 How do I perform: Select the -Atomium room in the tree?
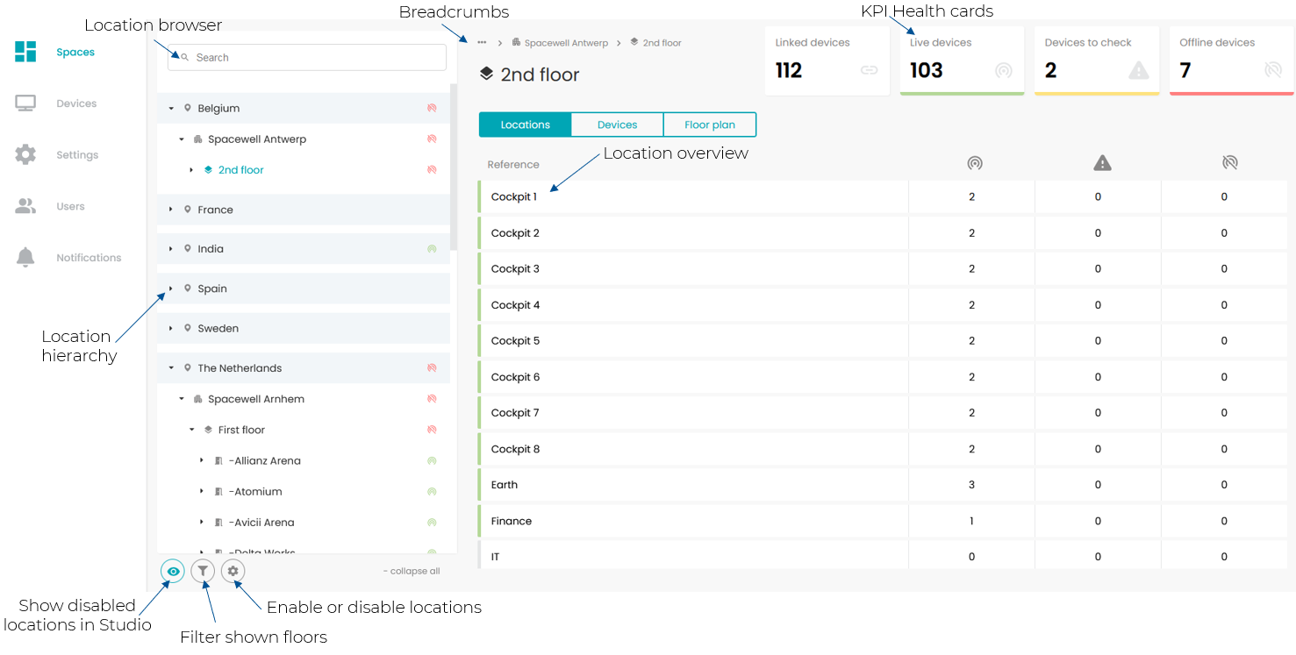255,492
